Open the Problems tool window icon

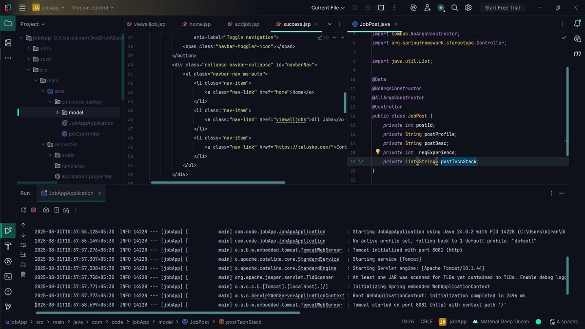click(8, 291)
